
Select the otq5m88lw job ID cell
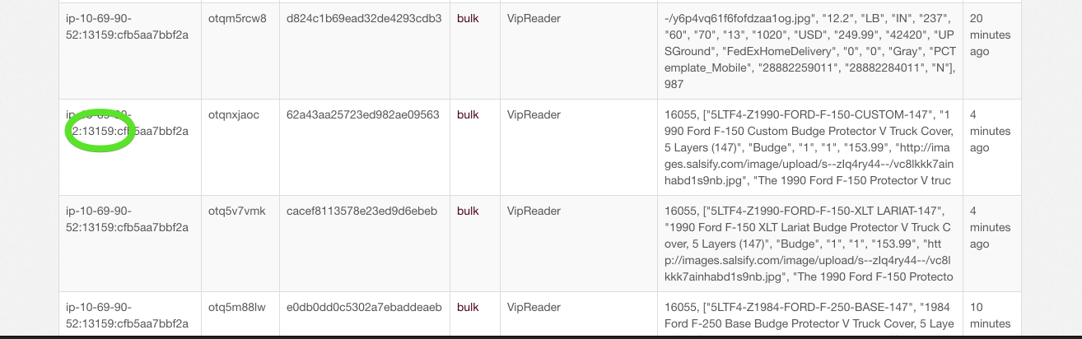237,307
